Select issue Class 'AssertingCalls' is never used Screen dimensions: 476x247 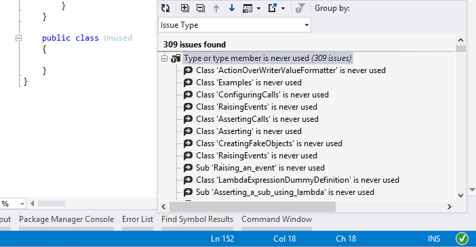coord(257,119)
